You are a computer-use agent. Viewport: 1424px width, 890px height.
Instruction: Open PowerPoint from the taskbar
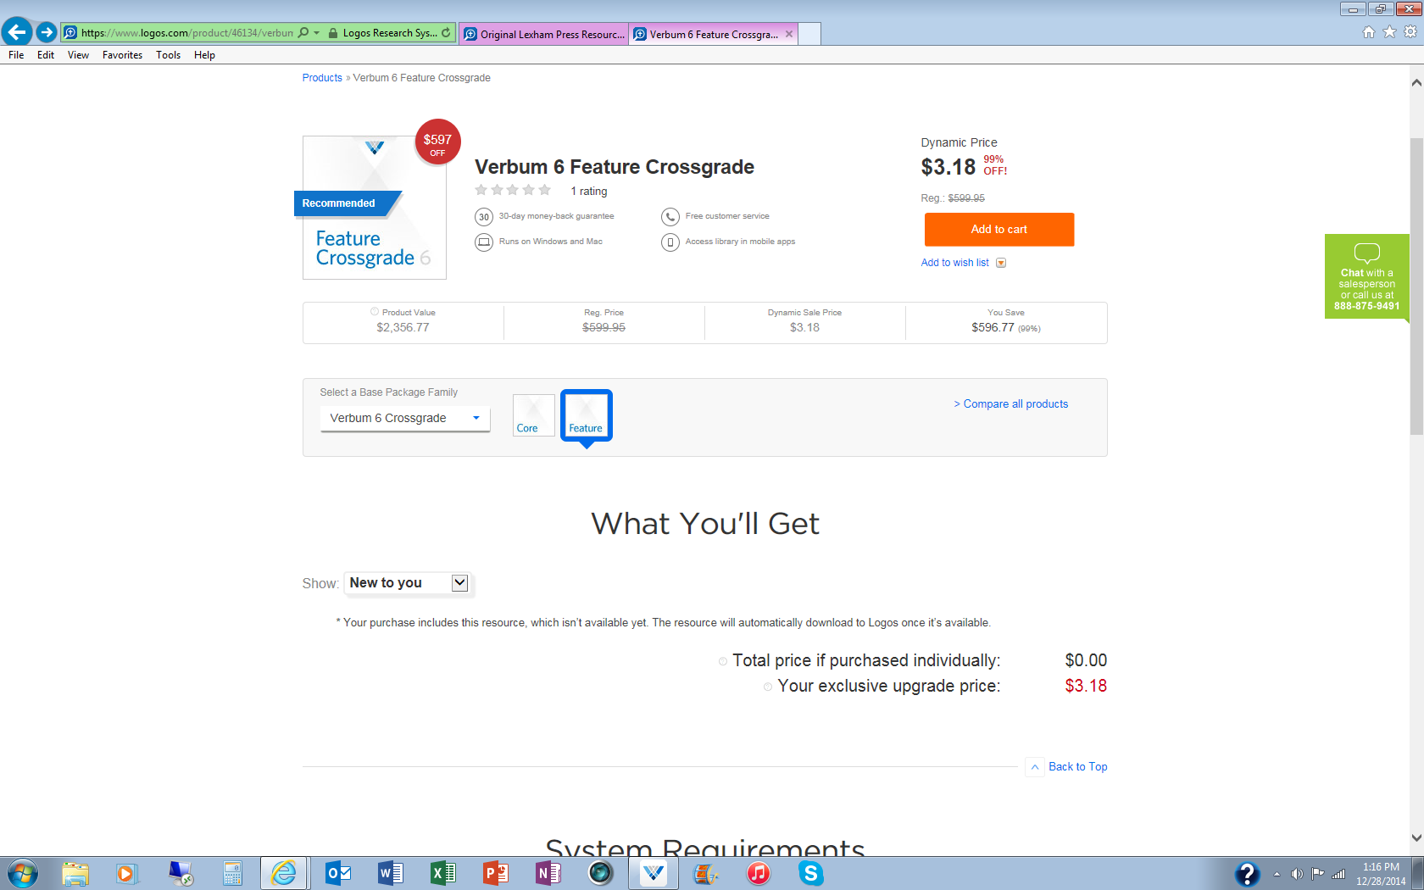(x=496, y=873)
